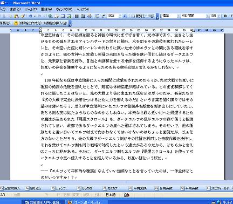Image resolution: width=233 pixels, height=204 pixels.
Task: Toggle the Show/Hide paragraph marks icon
Action: (103, 16)
